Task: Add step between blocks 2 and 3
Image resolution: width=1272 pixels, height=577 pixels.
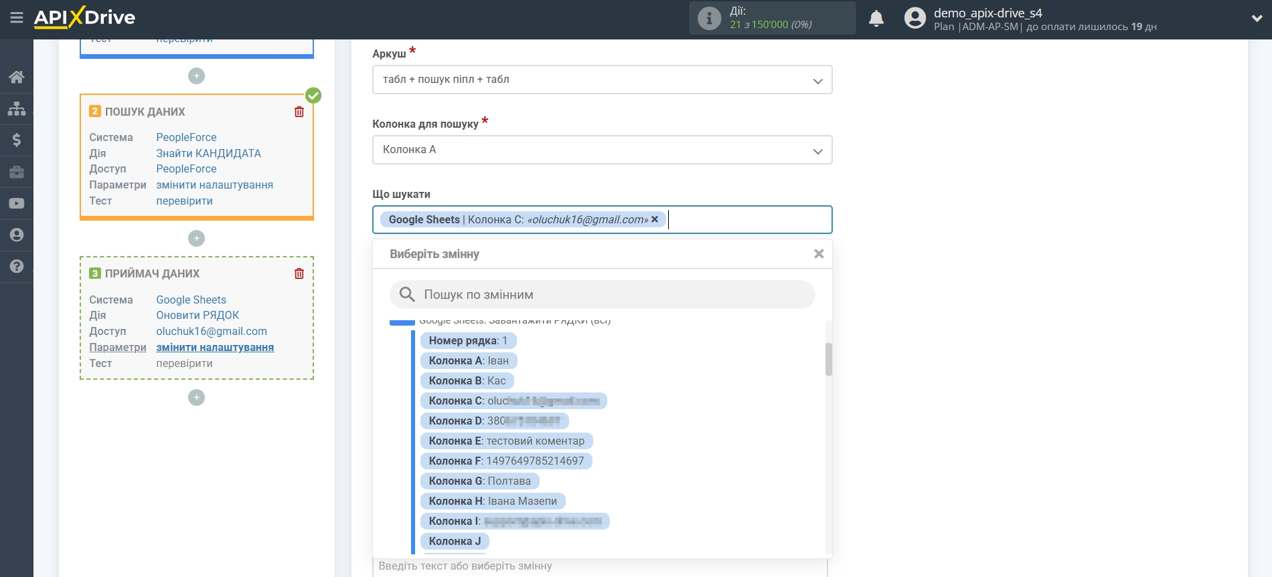Action: [196, 239]
